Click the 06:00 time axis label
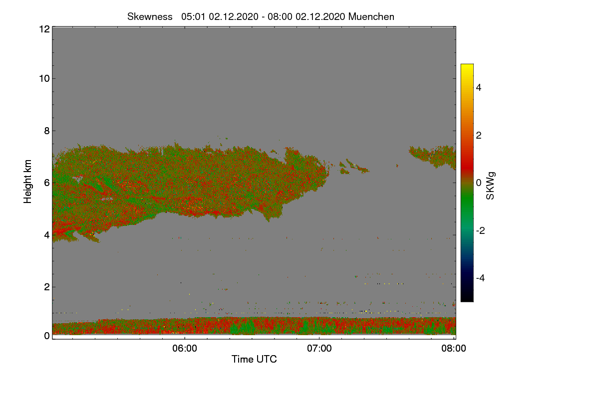This screenshot has width=599, height=399. tap(184, 349)
